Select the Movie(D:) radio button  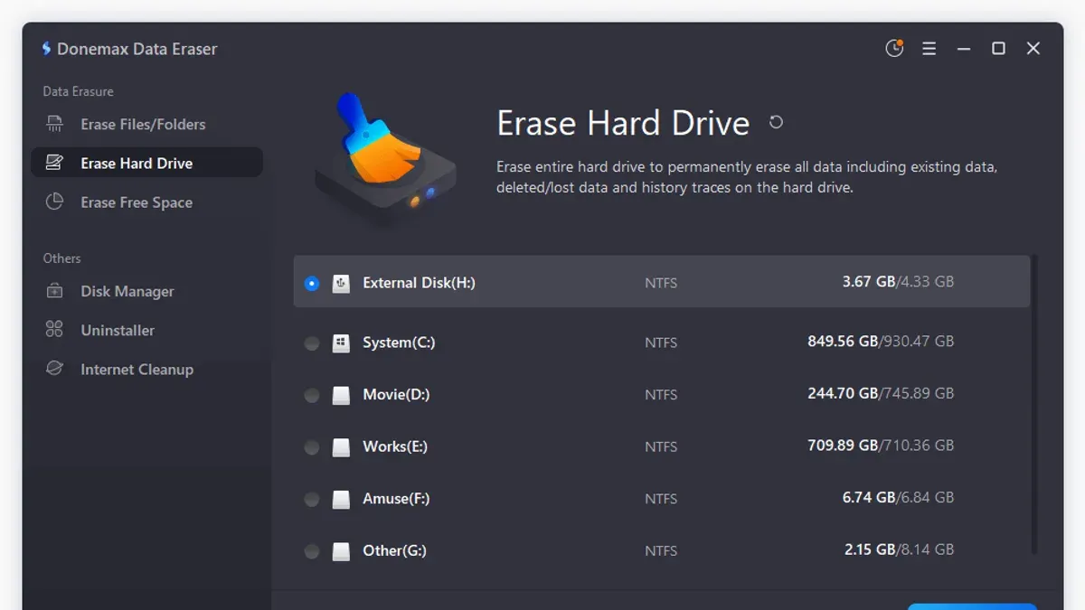tap(312, 395)
